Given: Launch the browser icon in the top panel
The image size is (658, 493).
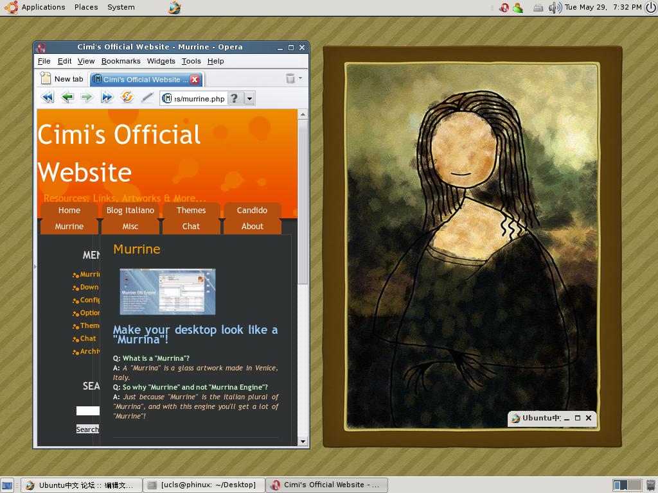Looking at the screenshot, I should coord(175,8).
